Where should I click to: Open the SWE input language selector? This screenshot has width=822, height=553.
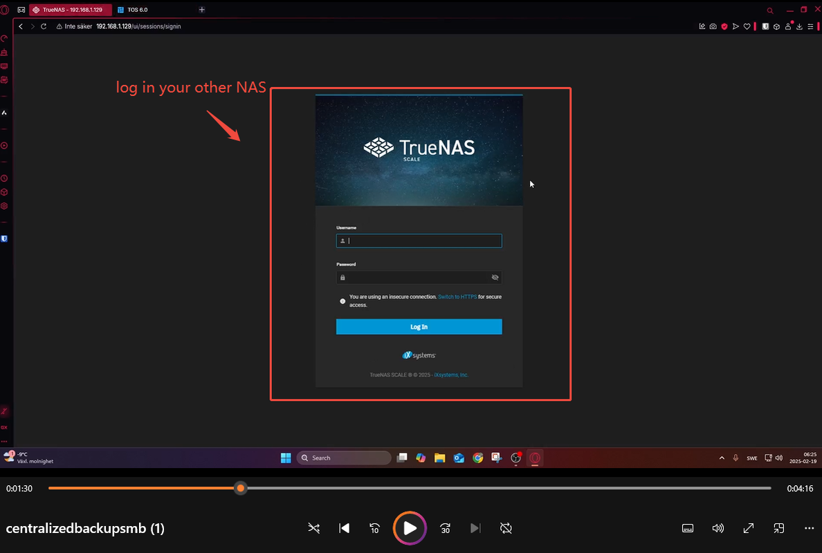[751, 458]
